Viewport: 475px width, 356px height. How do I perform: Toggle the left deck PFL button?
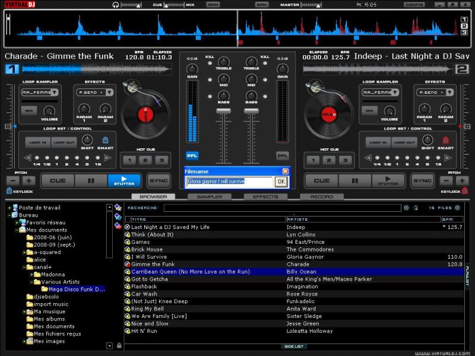coord(192,155)
